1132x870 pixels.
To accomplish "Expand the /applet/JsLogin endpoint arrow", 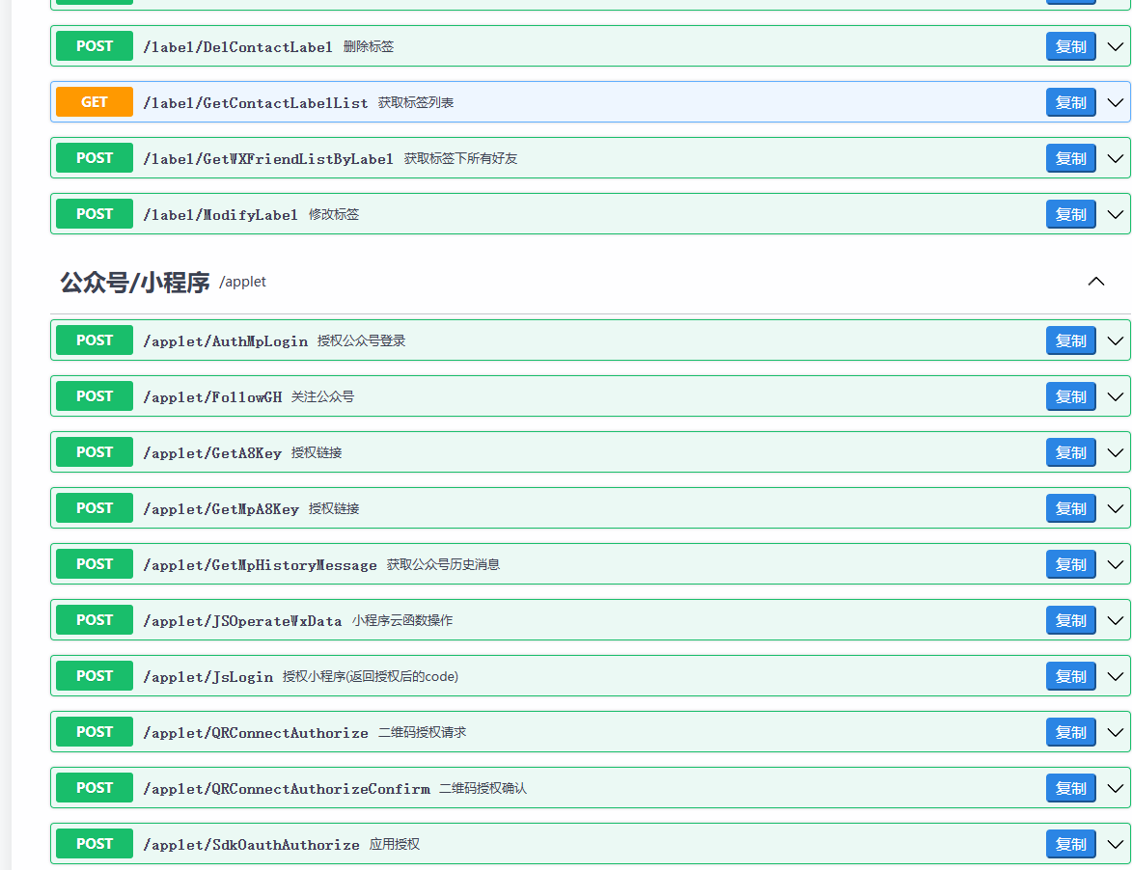I will tap(1115, 676).
